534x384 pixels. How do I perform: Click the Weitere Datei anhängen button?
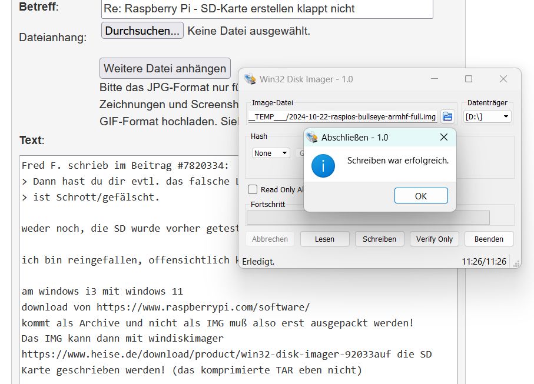(x=165, y=68)
